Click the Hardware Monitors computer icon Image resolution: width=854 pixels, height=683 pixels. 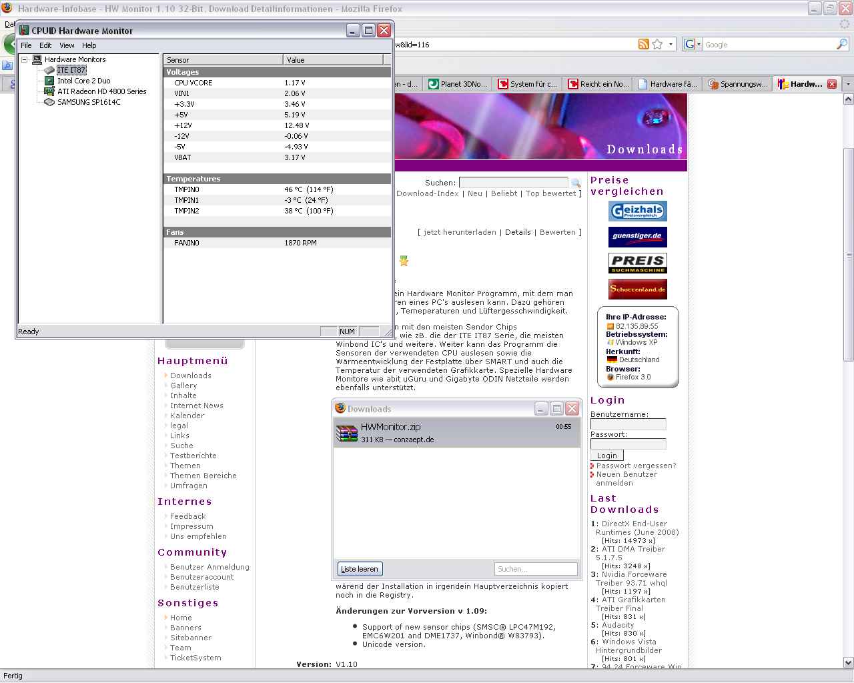pyautogui.click(x=37, y=59)
